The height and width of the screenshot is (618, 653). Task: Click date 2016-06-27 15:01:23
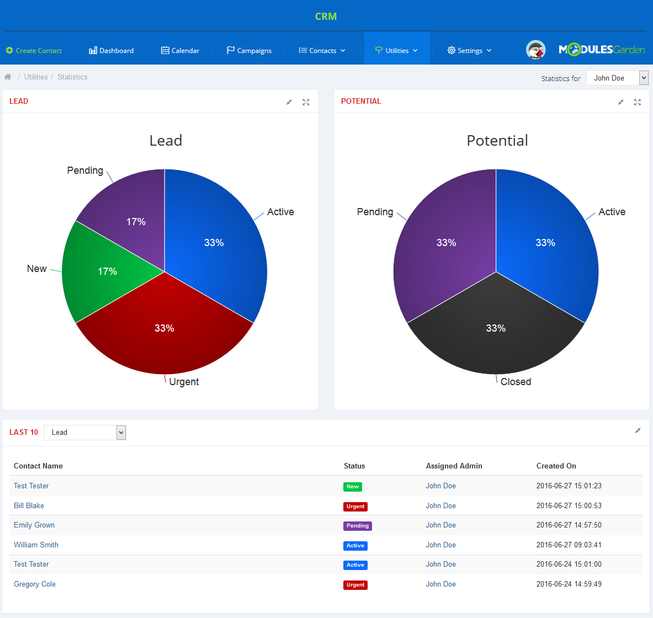point(569,486)
